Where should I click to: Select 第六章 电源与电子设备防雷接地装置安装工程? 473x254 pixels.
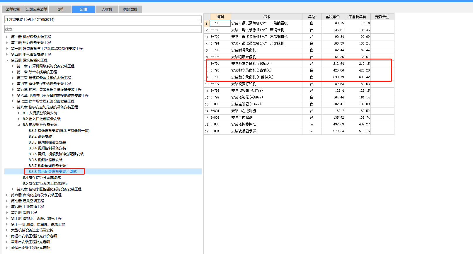(53, 96)
